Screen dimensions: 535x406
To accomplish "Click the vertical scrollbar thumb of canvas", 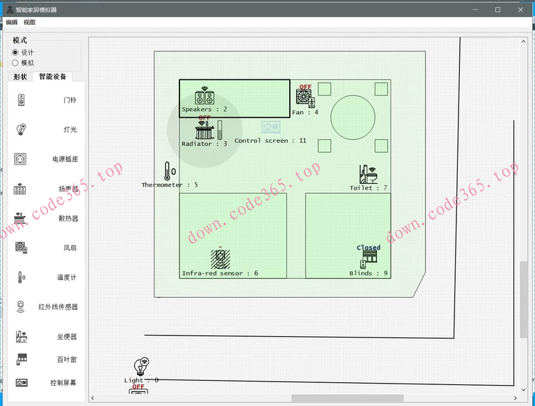I will pos(523,300).
